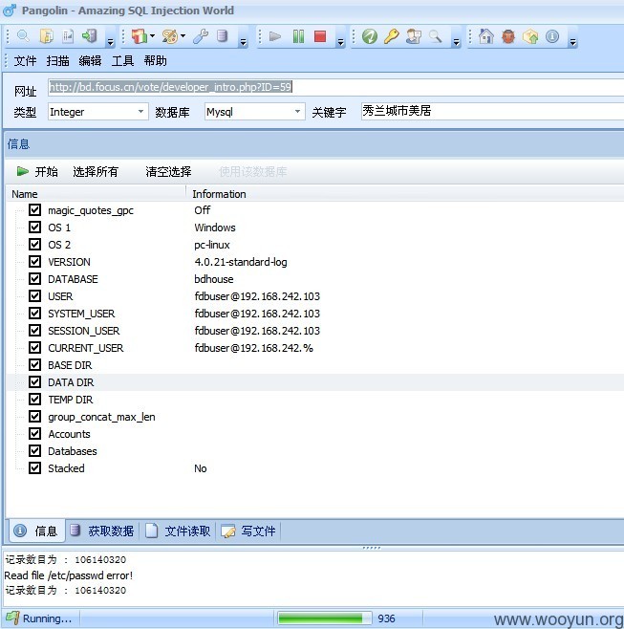Click the green progress bar
Screen dimensions: 624x629
pos(324,618)
